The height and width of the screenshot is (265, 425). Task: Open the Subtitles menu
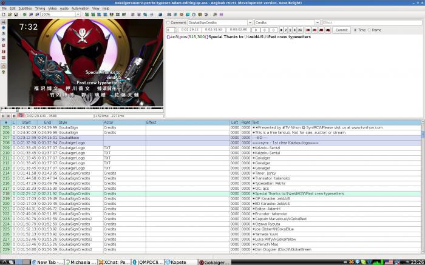pyautogui.click(x=25, y=8)
